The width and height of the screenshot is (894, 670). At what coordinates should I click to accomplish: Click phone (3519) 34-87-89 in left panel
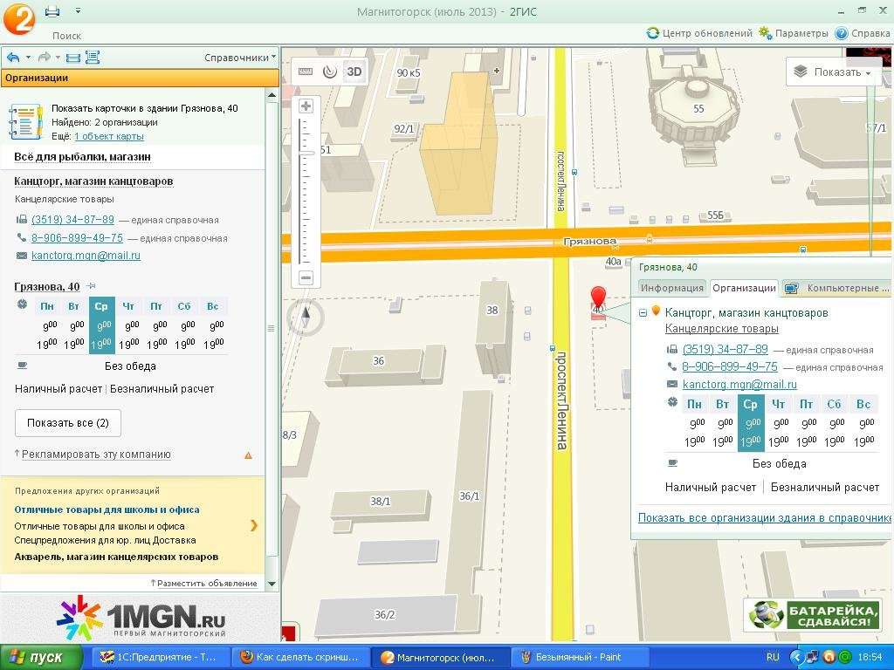(x=72, y=220)
